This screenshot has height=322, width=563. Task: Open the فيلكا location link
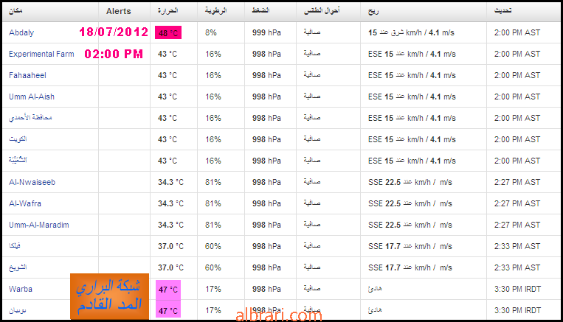coord(15,246)
